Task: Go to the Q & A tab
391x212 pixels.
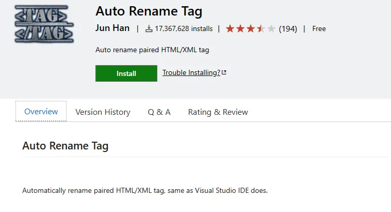Action: coord(159,112)
